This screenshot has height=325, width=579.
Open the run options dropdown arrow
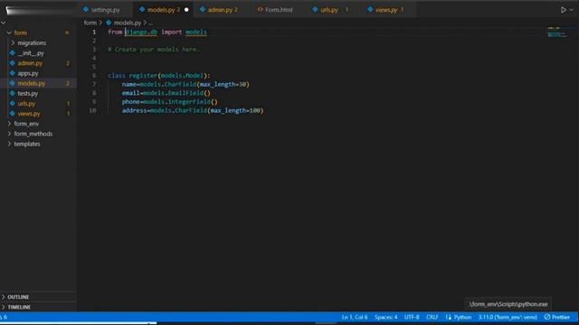571,10
